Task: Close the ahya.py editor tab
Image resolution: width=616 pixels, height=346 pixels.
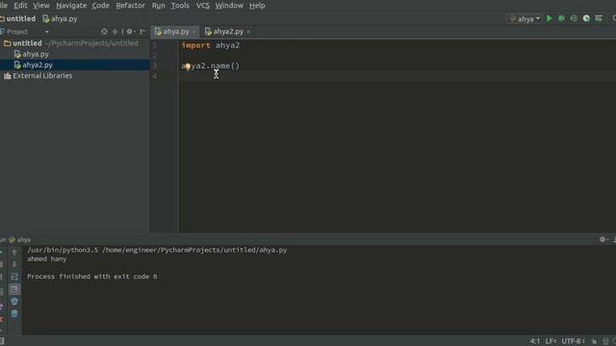Action: tap(194, 32)
